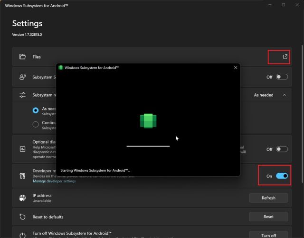Disable the Developer mode toggle

[282, 176]
